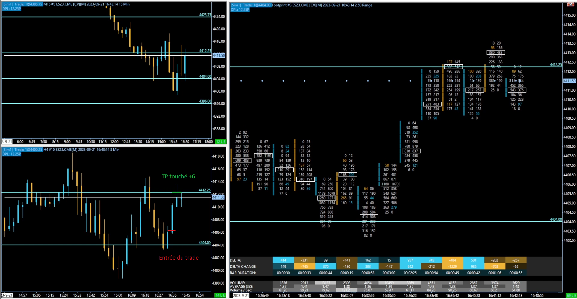Click the 4404.00 line label on the Footprint chart
This screenshot has width=577, height=299.
(556, 220)
